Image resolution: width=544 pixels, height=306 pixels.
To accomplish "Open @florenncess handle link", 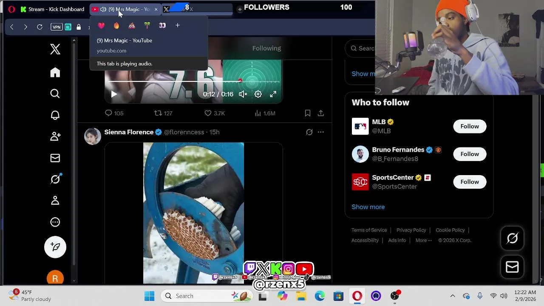I will pyautogui.click(x=184, y=132).
